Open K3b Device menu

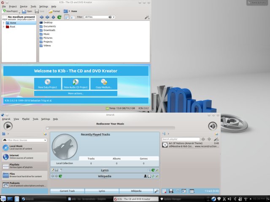[x=24, y=7]
